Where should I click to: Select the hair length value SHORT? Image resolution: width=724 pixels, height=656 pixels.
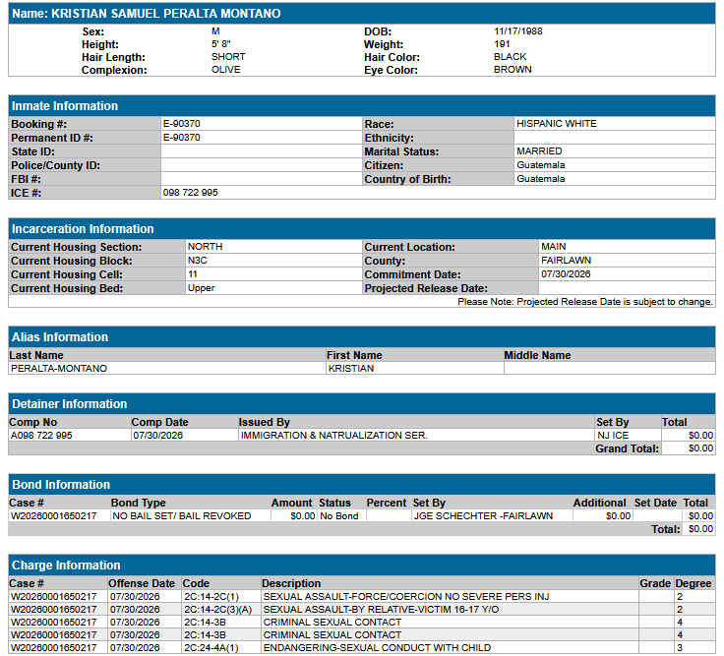[x=228, y=57]
